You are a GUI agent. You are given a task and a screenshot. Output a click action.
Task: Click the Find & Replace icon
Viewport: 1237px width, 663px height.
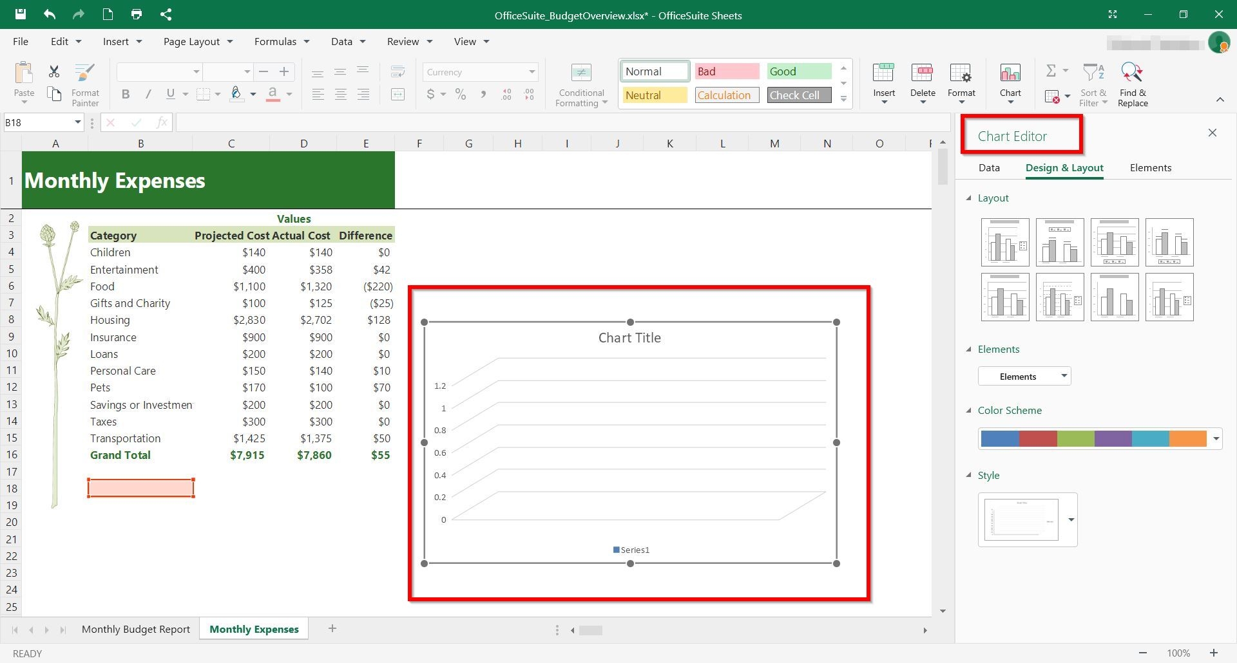click(1132, 82)
